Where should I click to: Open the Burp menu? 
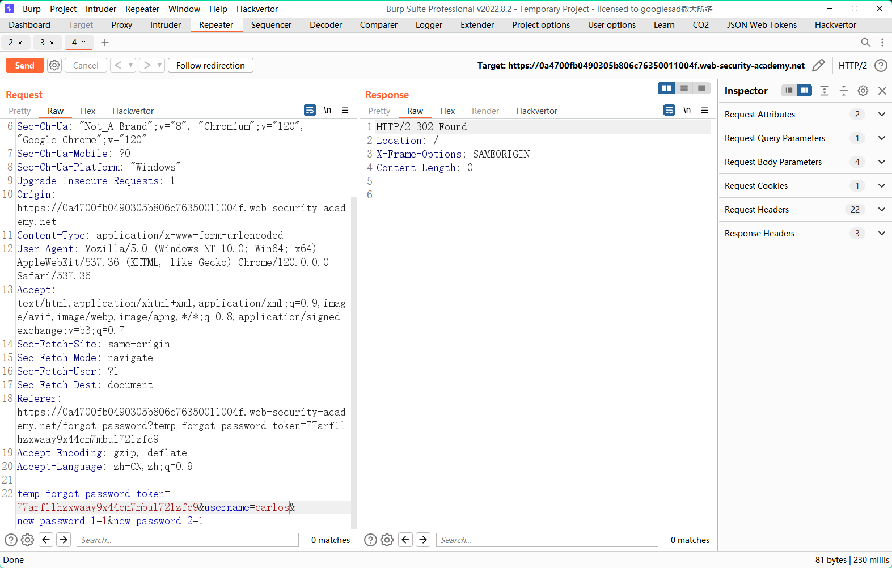[x=32, y=9]
